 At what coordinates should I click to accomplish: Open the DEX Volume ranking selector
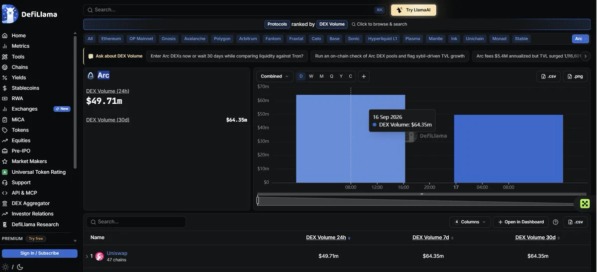pos(332,24)
